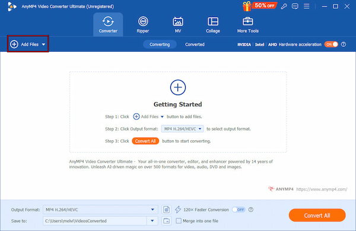Open the output folder icon
The height and width of the screenshot is (231, 356).
pyautogui.click(x=166, y=221)
